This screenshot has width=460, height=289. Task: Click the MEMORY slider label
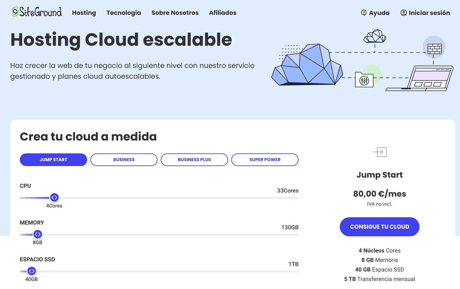[32, 222]
